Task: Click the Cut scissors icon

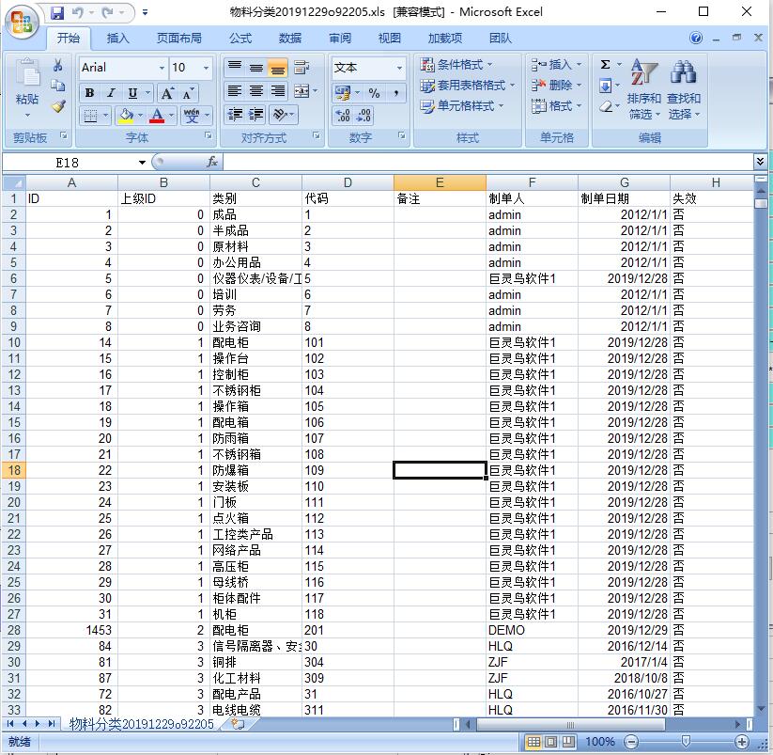Action: [58, 66]
